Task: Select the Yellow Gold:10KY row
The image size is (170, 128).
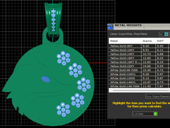Action: 139,50
